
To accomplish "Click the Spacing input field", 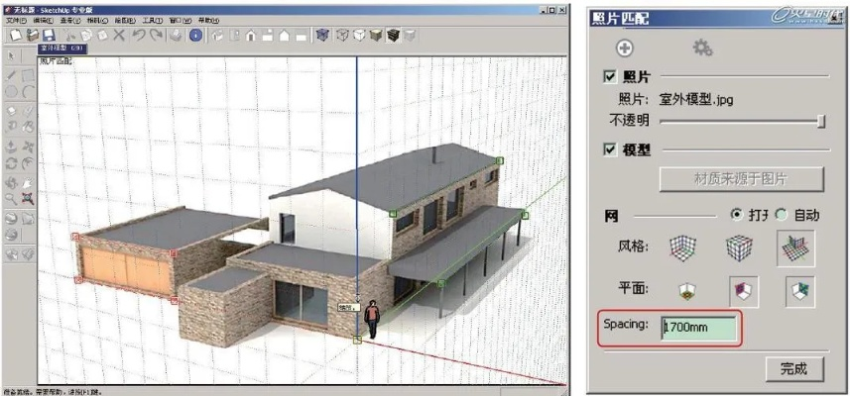I will (699, 328).
